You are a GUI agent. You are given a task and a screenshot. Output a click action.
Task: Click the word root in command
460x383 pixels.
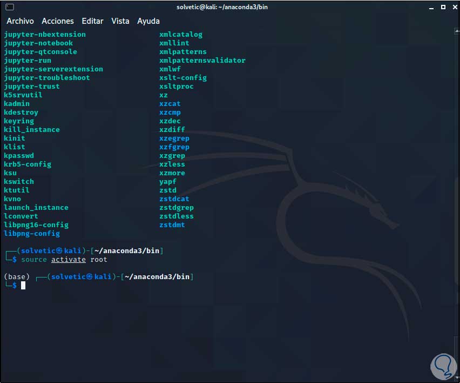[x=99, y=260]
